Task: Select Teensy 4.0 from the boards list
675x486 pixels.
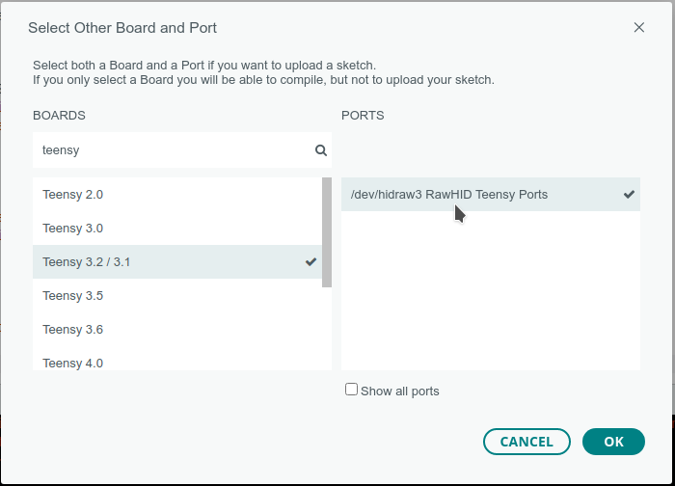Action: (177, 359)
